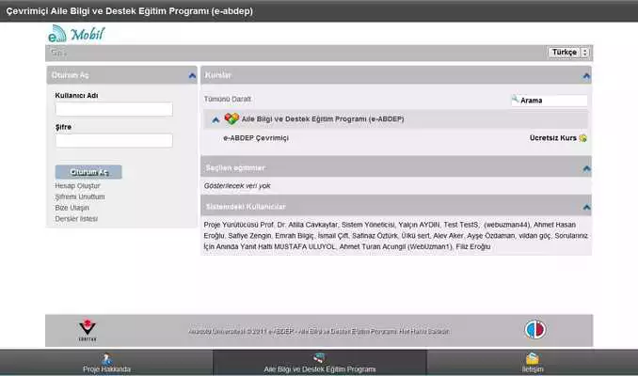
Task: Collapse the Kurslar panel
Action: pyautogui.click(x=586, y=76)
